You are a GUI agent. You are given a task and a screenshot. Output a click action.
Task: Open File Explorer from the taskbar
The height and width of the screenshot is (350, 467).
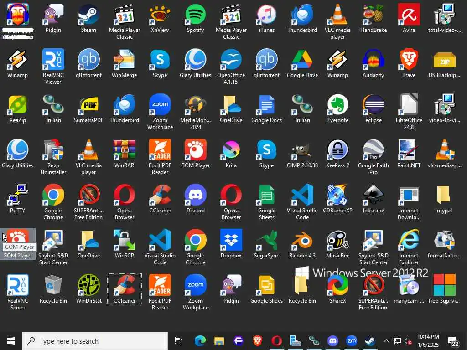tap(219, 341)
